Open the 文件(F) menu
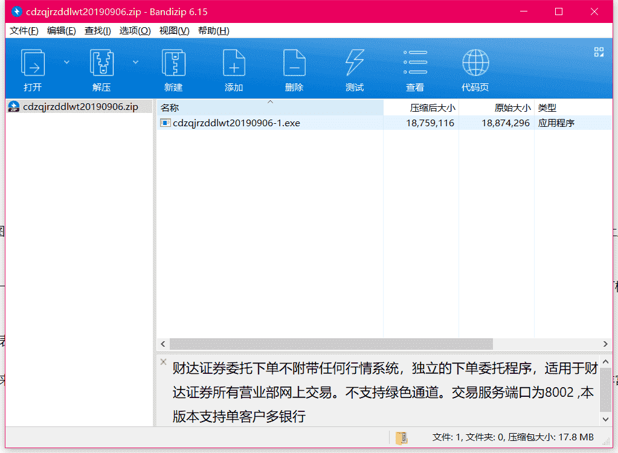Screen dimensions: 618x453 point(24,31)
